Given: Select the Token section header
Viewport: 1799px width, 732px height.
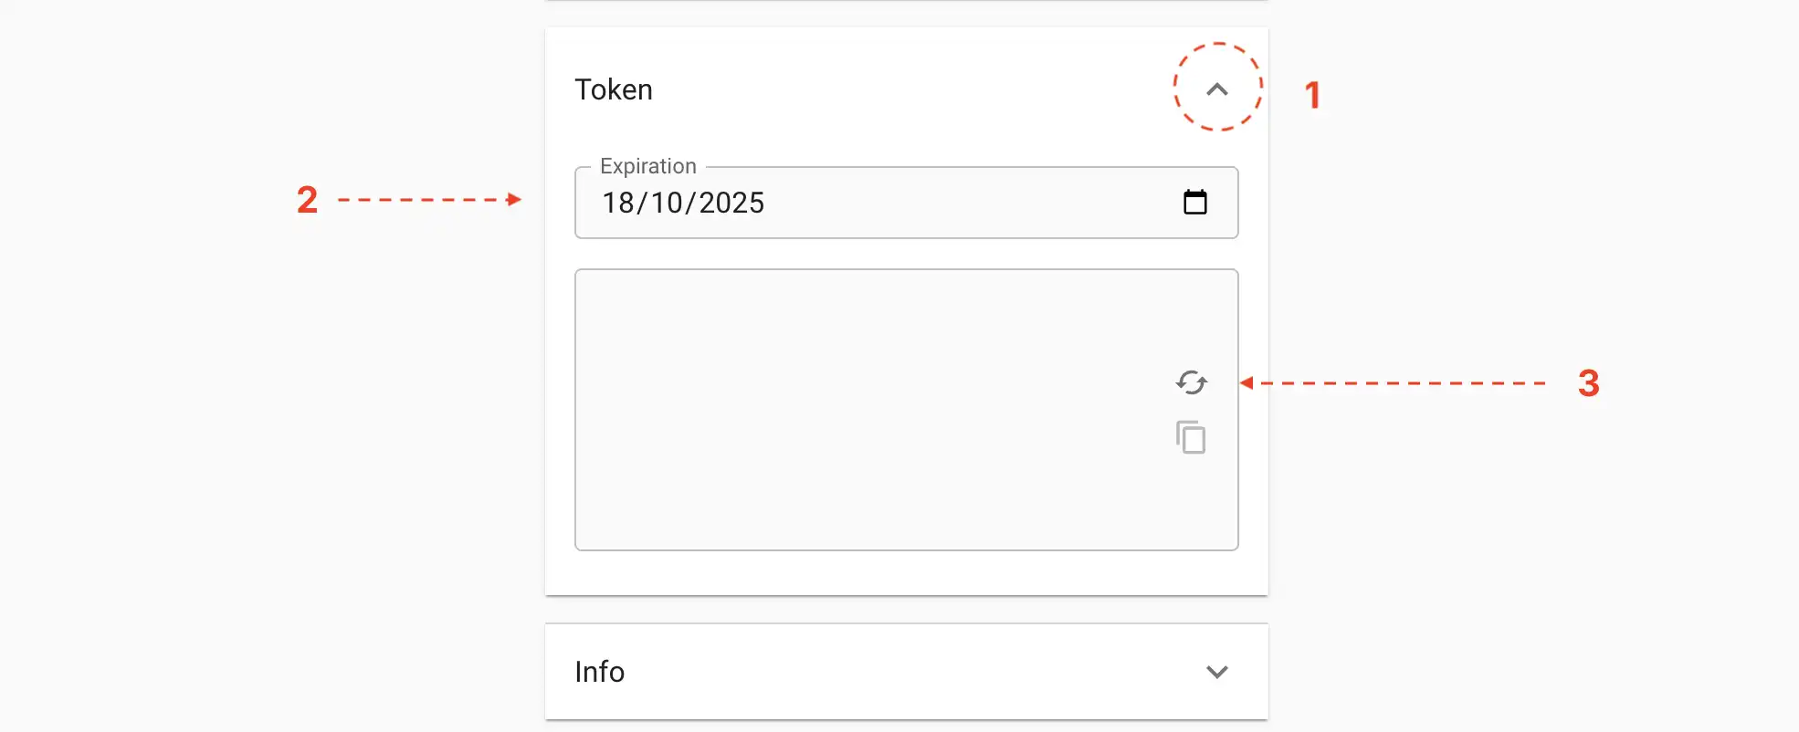Looking at the screenshot, I should [613, 89].
